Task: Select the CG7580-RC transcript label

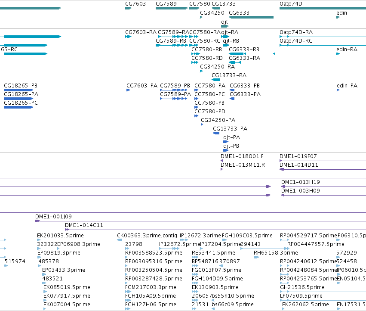Action: pos(205,40)
